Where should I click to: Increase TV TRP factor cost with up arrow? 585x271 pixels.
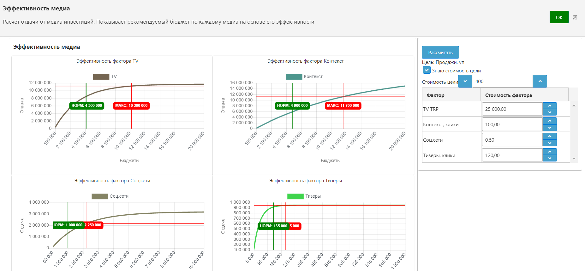(x=550, y=106)
